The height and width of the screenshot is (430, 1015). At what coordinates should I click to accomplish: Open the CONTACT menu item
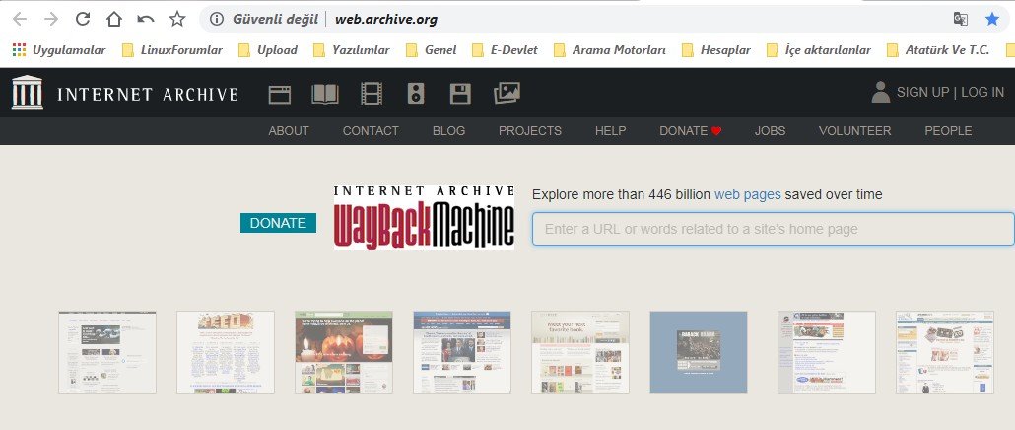pos(371,131)
